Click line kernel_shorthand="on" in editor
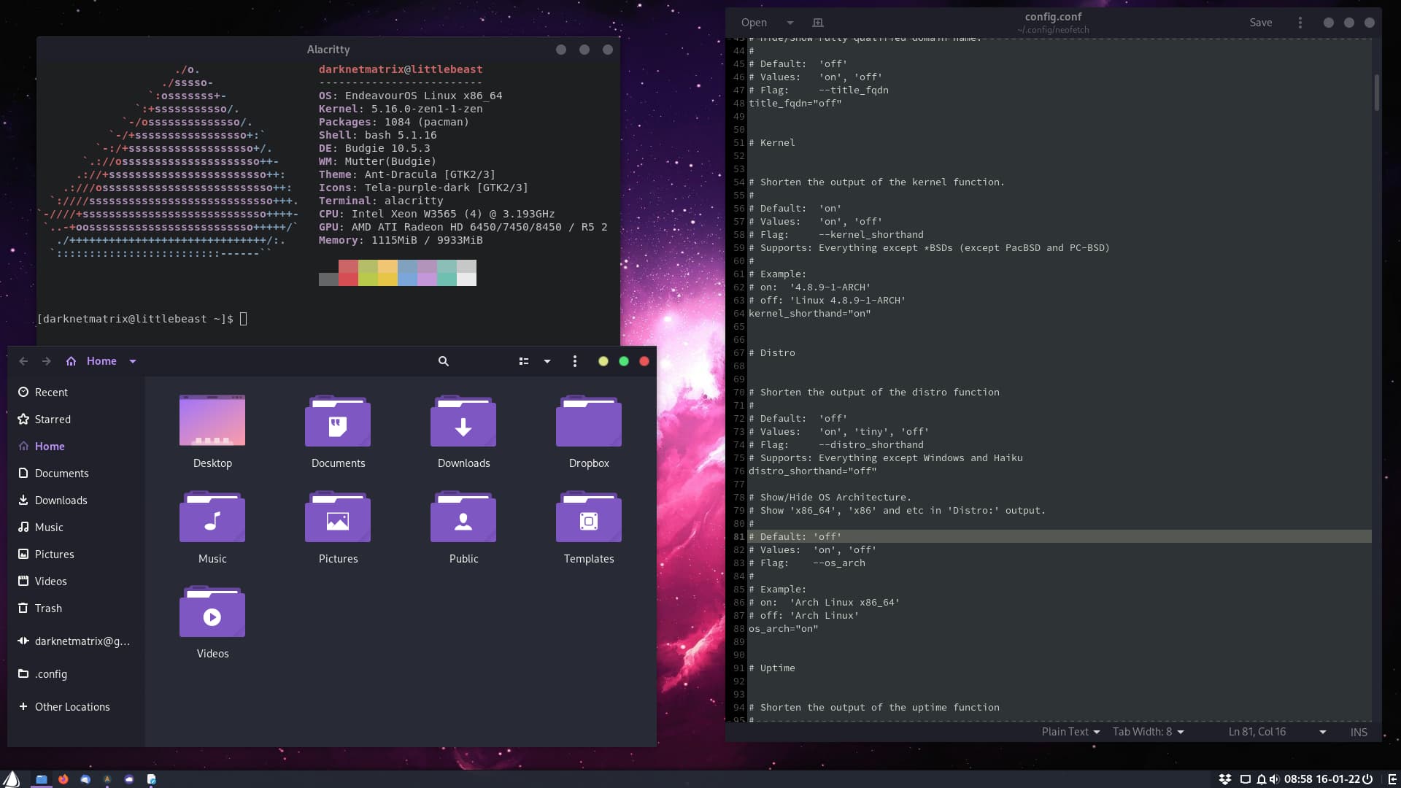 pos(810,314)
